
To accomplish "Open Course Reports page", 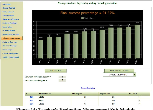I will [x=8, y=50].
